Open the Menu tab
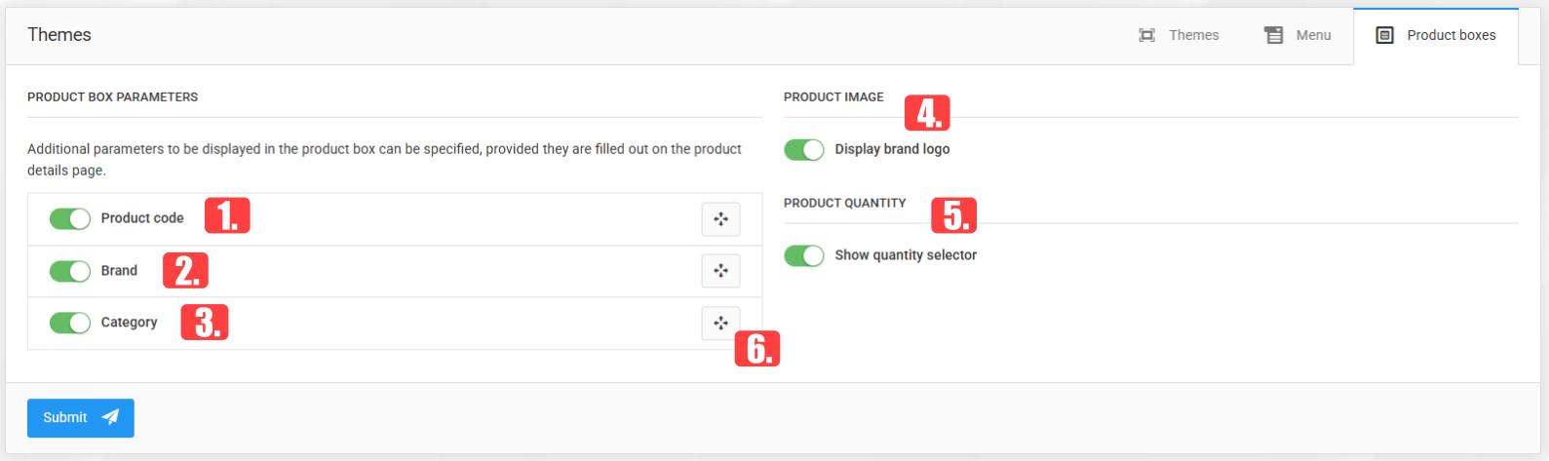Image resolution: width=1549 pixels, height=461 pixels. [x=1297, y=35]
